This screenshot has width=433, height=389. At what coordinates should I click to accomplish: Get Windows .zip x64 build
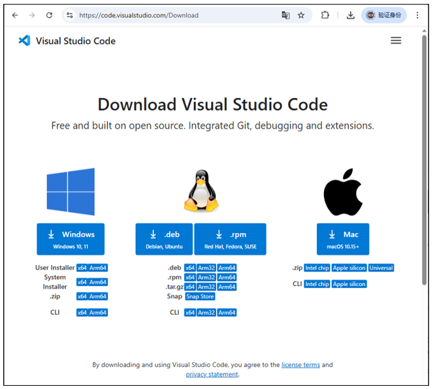(x=82, y=296)
